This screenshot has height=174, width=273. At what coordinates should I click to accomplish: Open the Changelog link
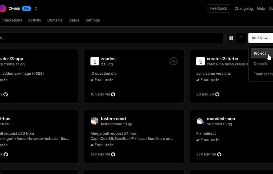tap(244, 9)
